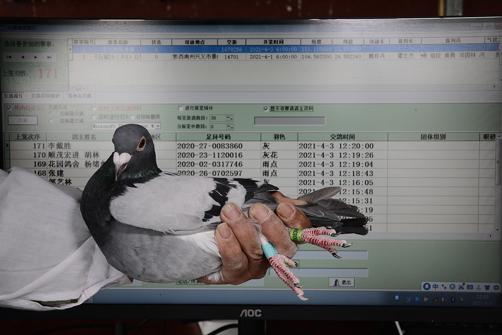Open the IME skin shirt icon
This screenshot has height=335, width=502.
pyautogui.click(x=487, y=287)
